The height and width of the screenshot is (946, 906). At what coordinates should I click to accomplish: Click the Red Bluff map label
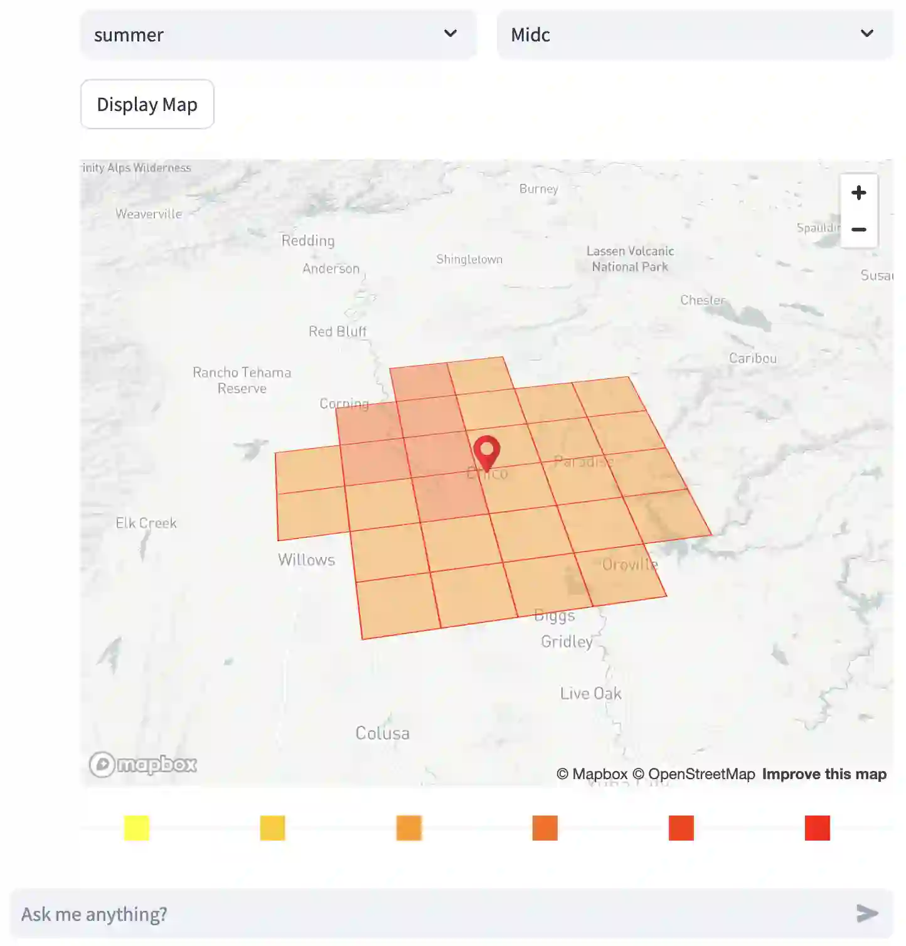click(x=338, y=331)
